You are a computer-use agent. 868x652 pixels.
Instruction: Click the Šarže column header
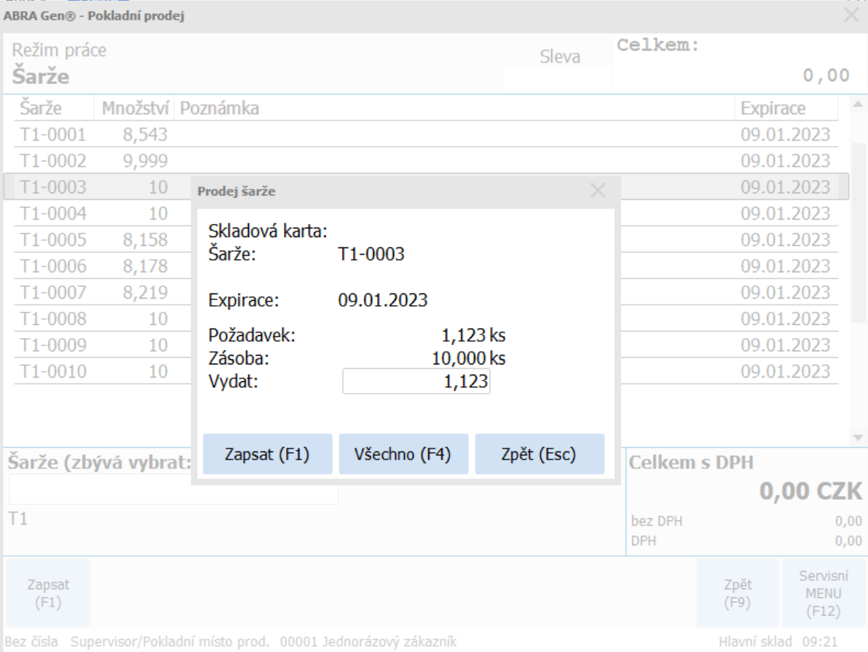coord(41,108)
